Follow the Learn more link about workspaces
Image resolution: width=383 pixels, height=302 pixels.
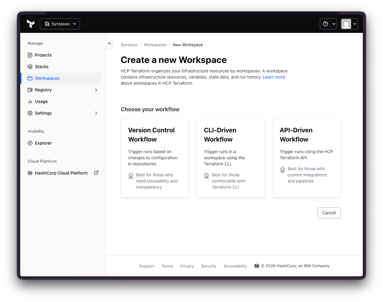[274, 77]
